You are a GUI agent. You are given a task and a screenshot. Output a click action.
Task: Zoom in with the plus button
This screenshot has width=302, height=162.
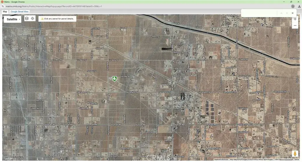[x=295, y=19]
